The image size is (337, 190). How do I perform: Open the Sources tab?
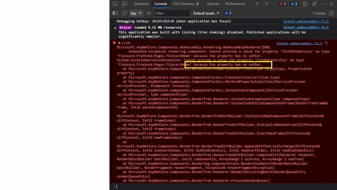213,4
